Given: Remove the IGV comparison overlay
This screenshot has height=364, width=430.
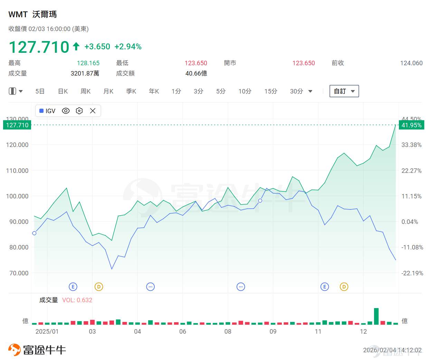Looking at the screenshot, I should tap(93, 111).
